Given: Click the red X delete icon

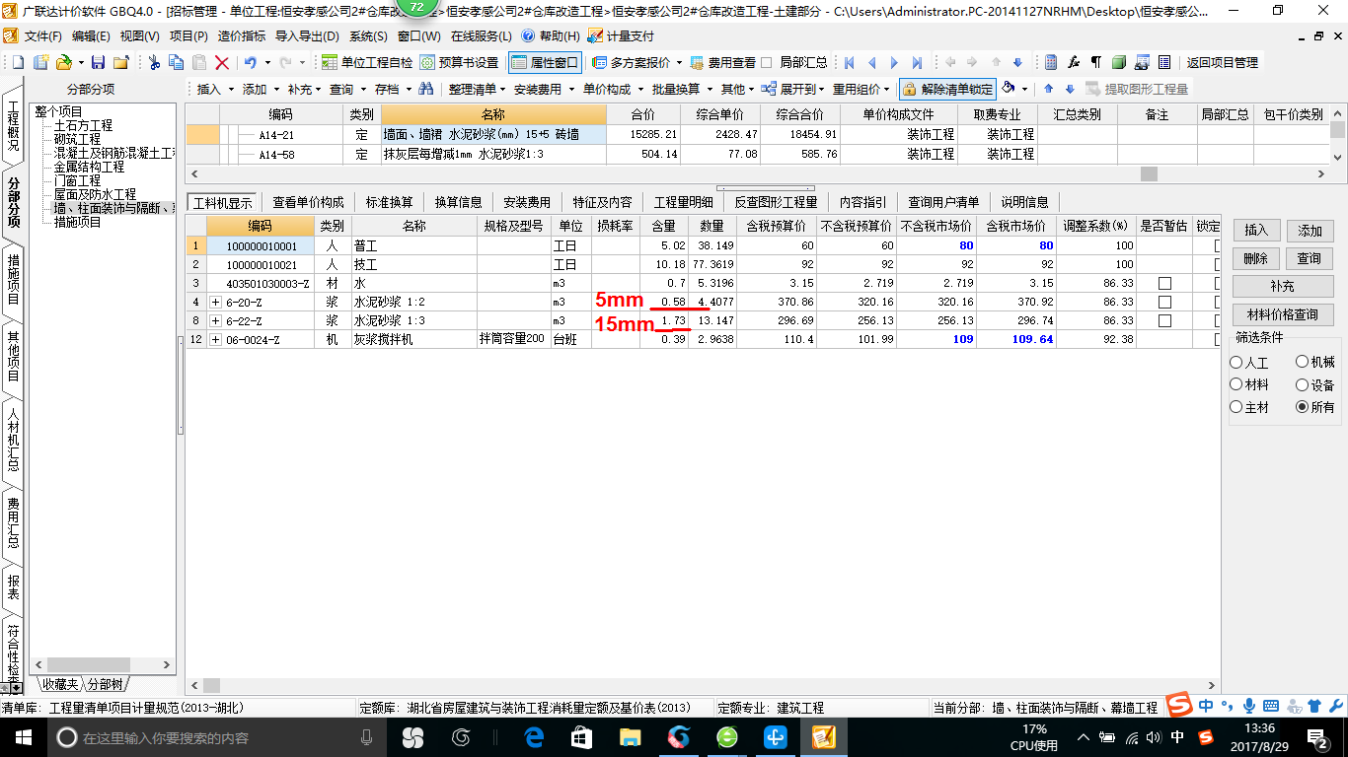Looking at the screenshot, I should coord(222,62).
